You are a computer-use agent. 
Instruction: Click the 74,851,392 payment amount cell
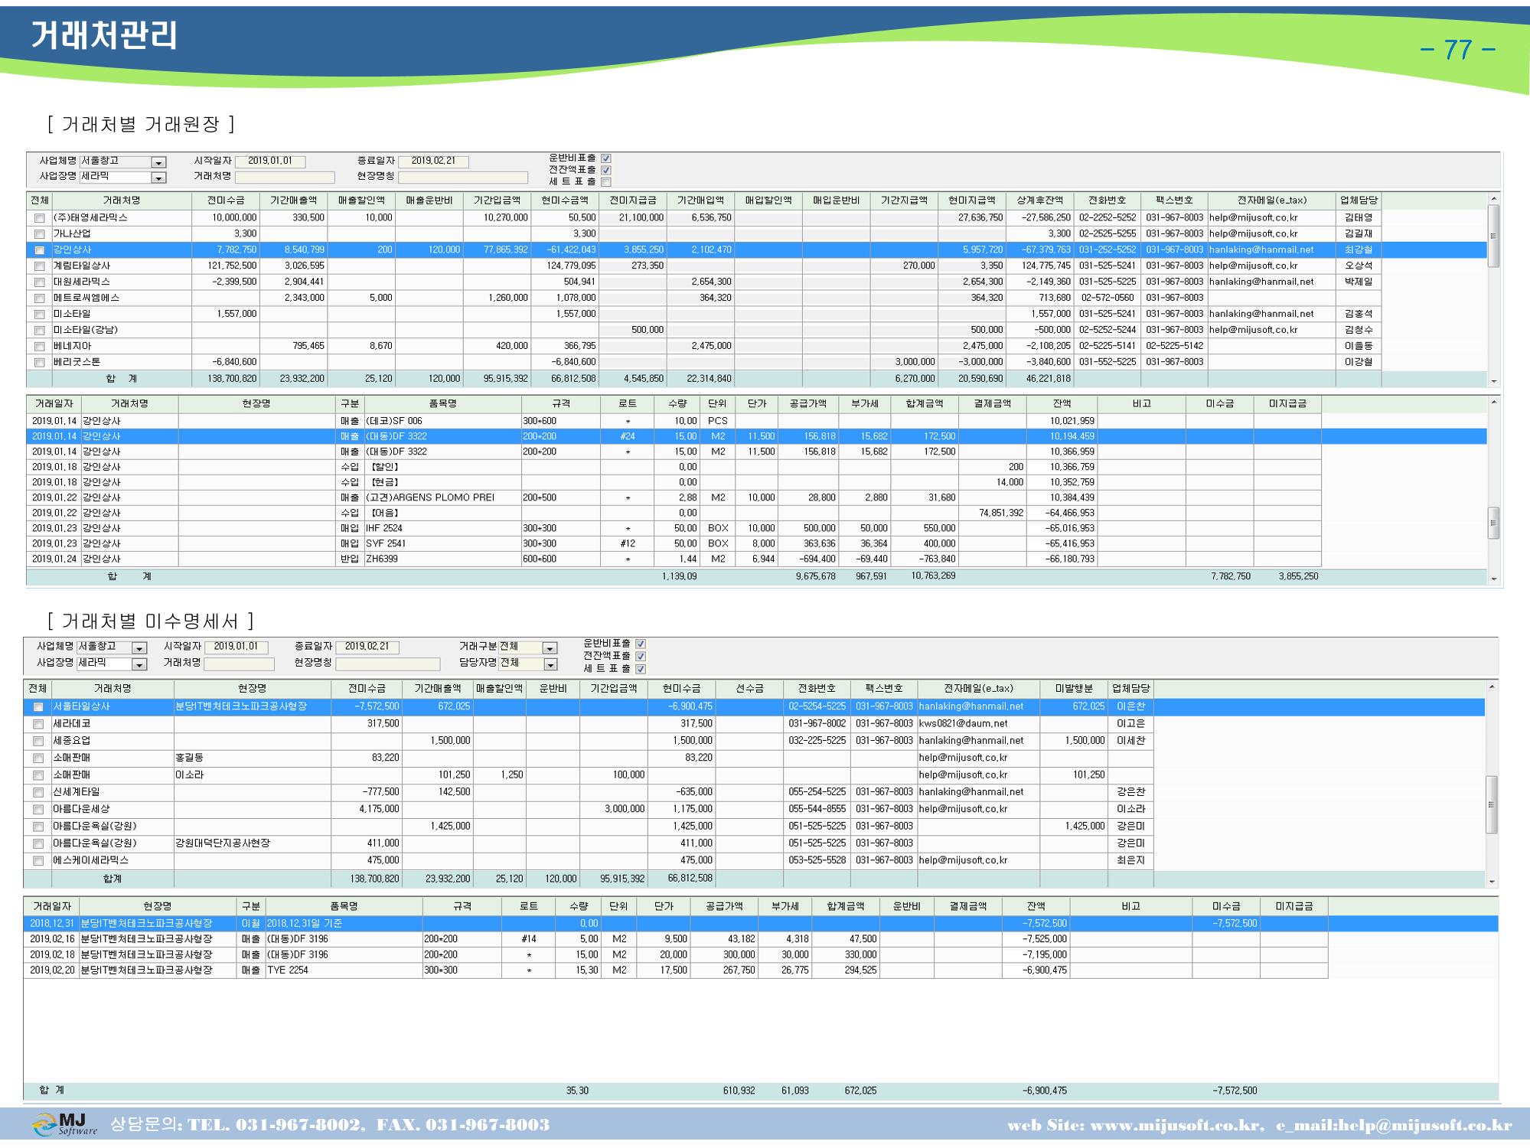(992, 513)
